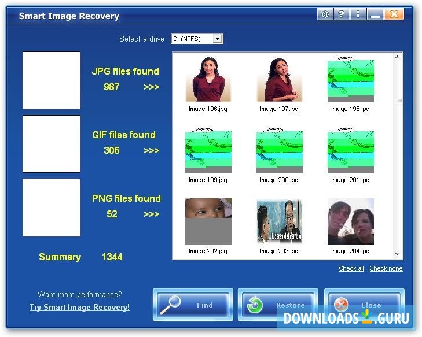Viewport: 422px width, 337px height.
Task: Click the scrollbar up arrow in image list
Action: click(397, 57)
